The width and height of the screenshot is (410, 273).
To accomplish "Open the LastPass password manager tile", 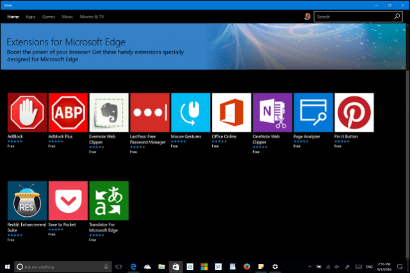I will point(150,113).
